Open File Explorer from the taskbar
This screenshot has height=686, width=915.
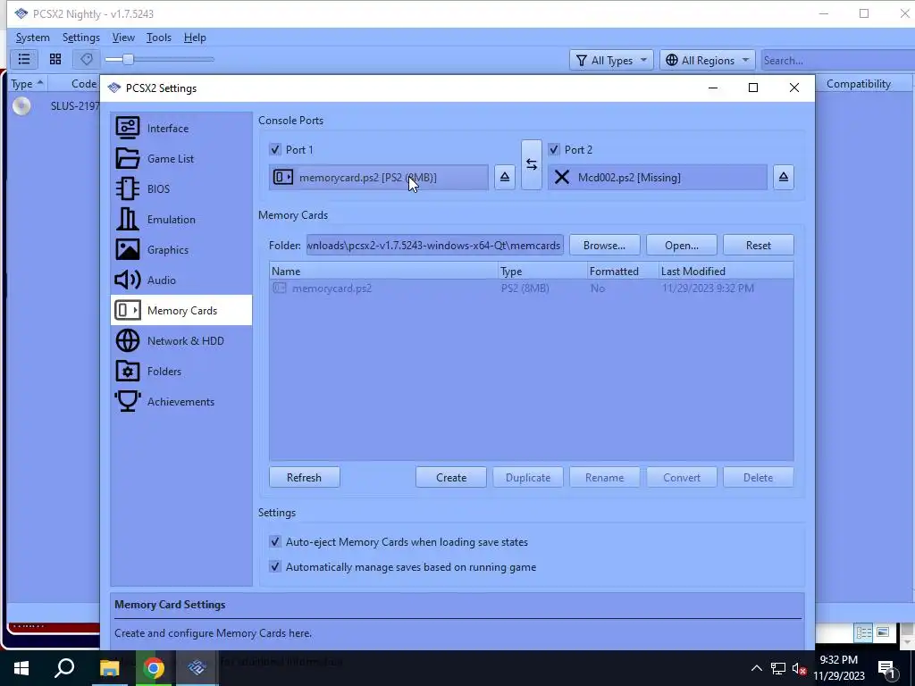click(109, 668)
